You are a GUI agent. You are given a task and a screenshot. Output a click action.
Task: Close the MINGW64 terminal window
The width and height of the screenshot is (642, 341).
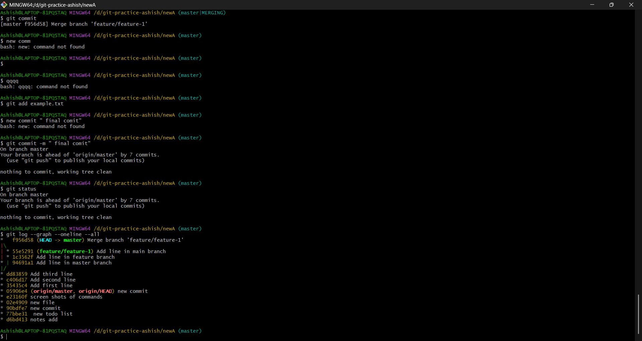[631, 5]
